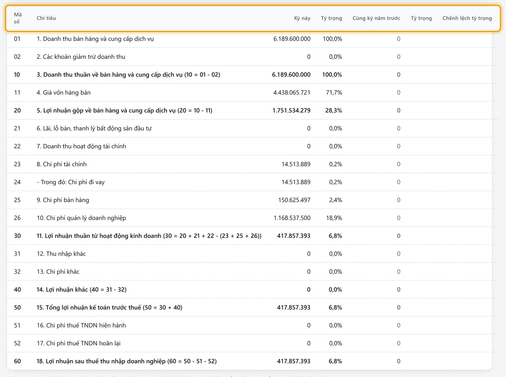Click the 28,3% ratio in row code 20
506x377 pixels.
(334, 110)
